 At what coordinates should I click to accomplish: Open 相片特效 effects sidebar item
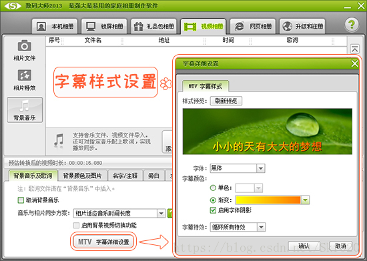pyautogui.click(x=24, y=80)
